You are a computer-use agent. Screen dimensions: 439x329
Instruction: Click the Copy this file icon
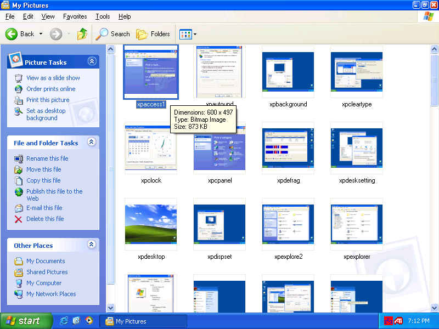19,181
